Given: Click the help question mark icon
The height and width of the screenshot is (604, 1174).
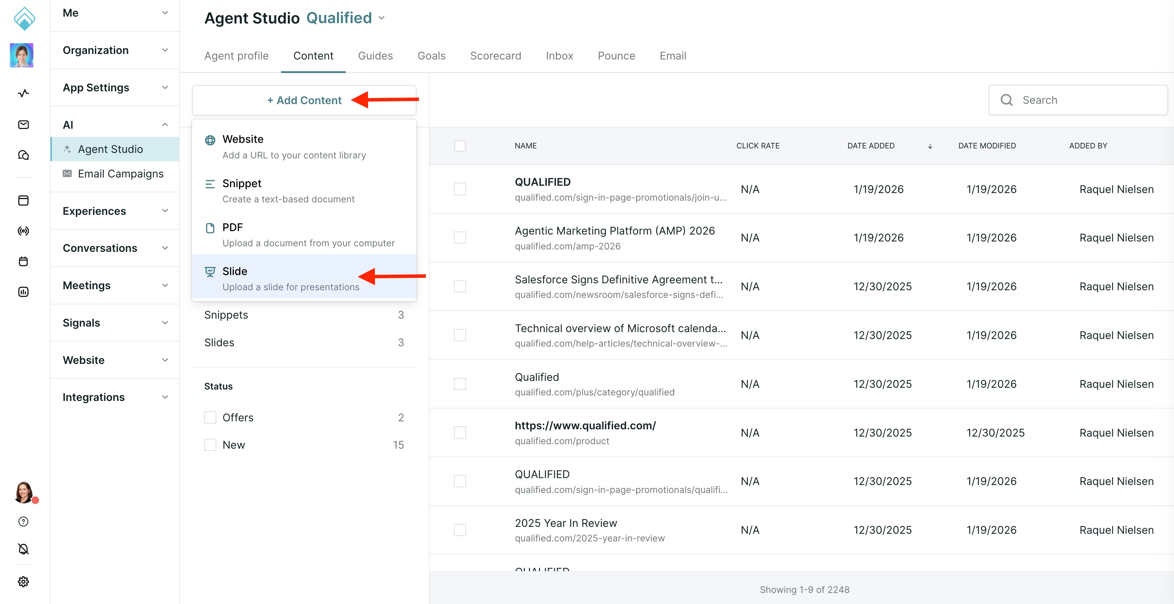Looking at the screenshot, I should [23, 521].
